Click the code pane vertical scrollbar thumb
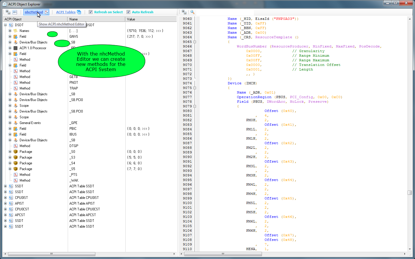The height and width of the screenshot is (259, 415). [410, 193]
